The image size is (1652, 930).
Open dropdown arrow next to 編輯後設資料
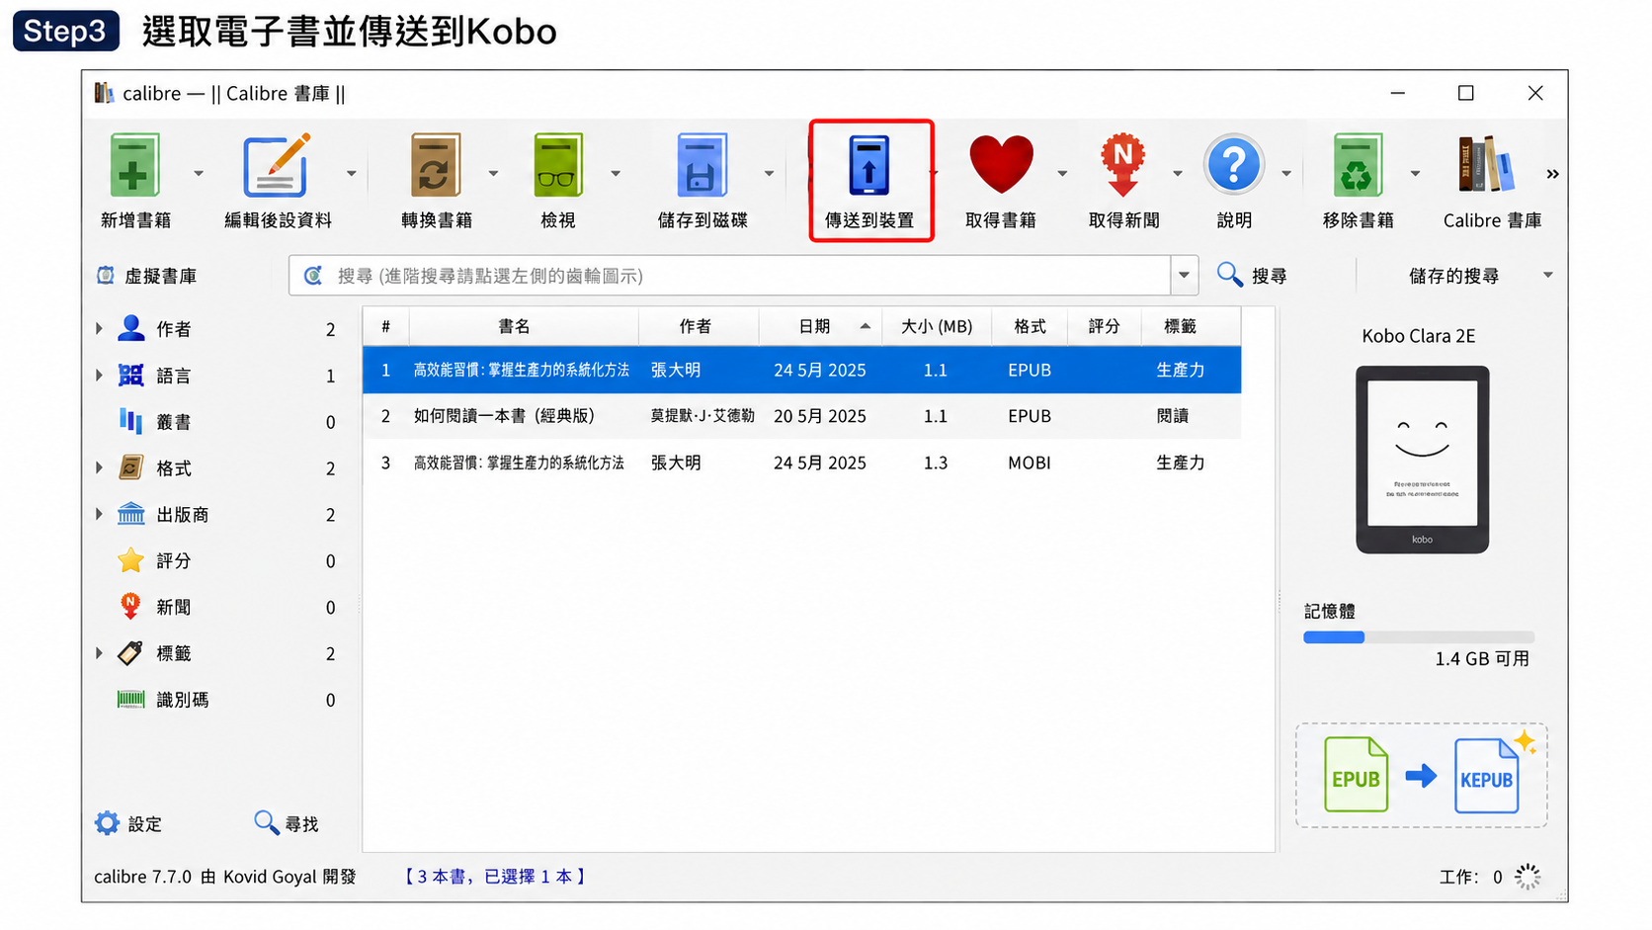[x=352, y=174]
